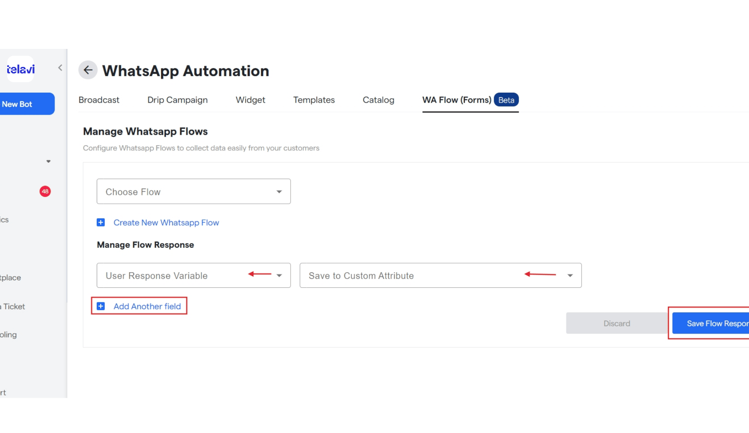749x433 pixels.
Task: Click the plus icon beside Create New Whatsapp Flow
Action: [101, 223]
